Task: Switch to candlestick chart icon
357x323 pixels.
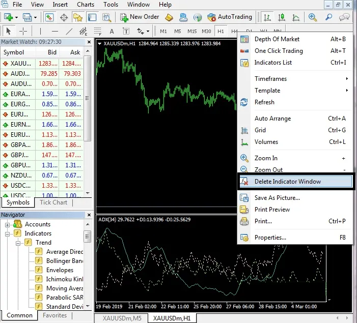Action: pos(282,17)
